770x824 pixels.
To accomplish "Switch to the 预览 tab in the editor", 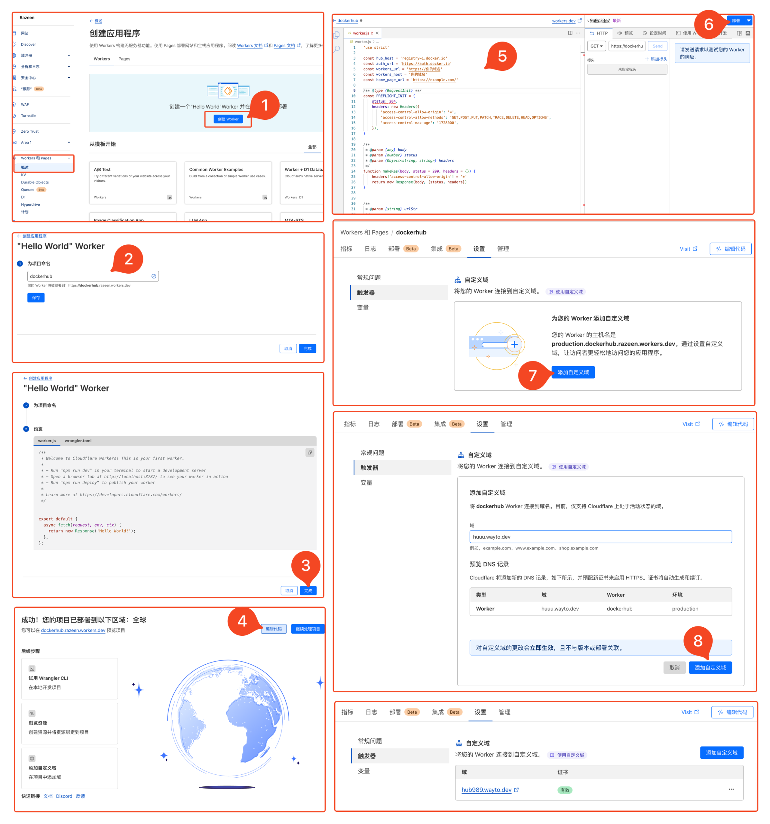I will (x=625, y=33).
